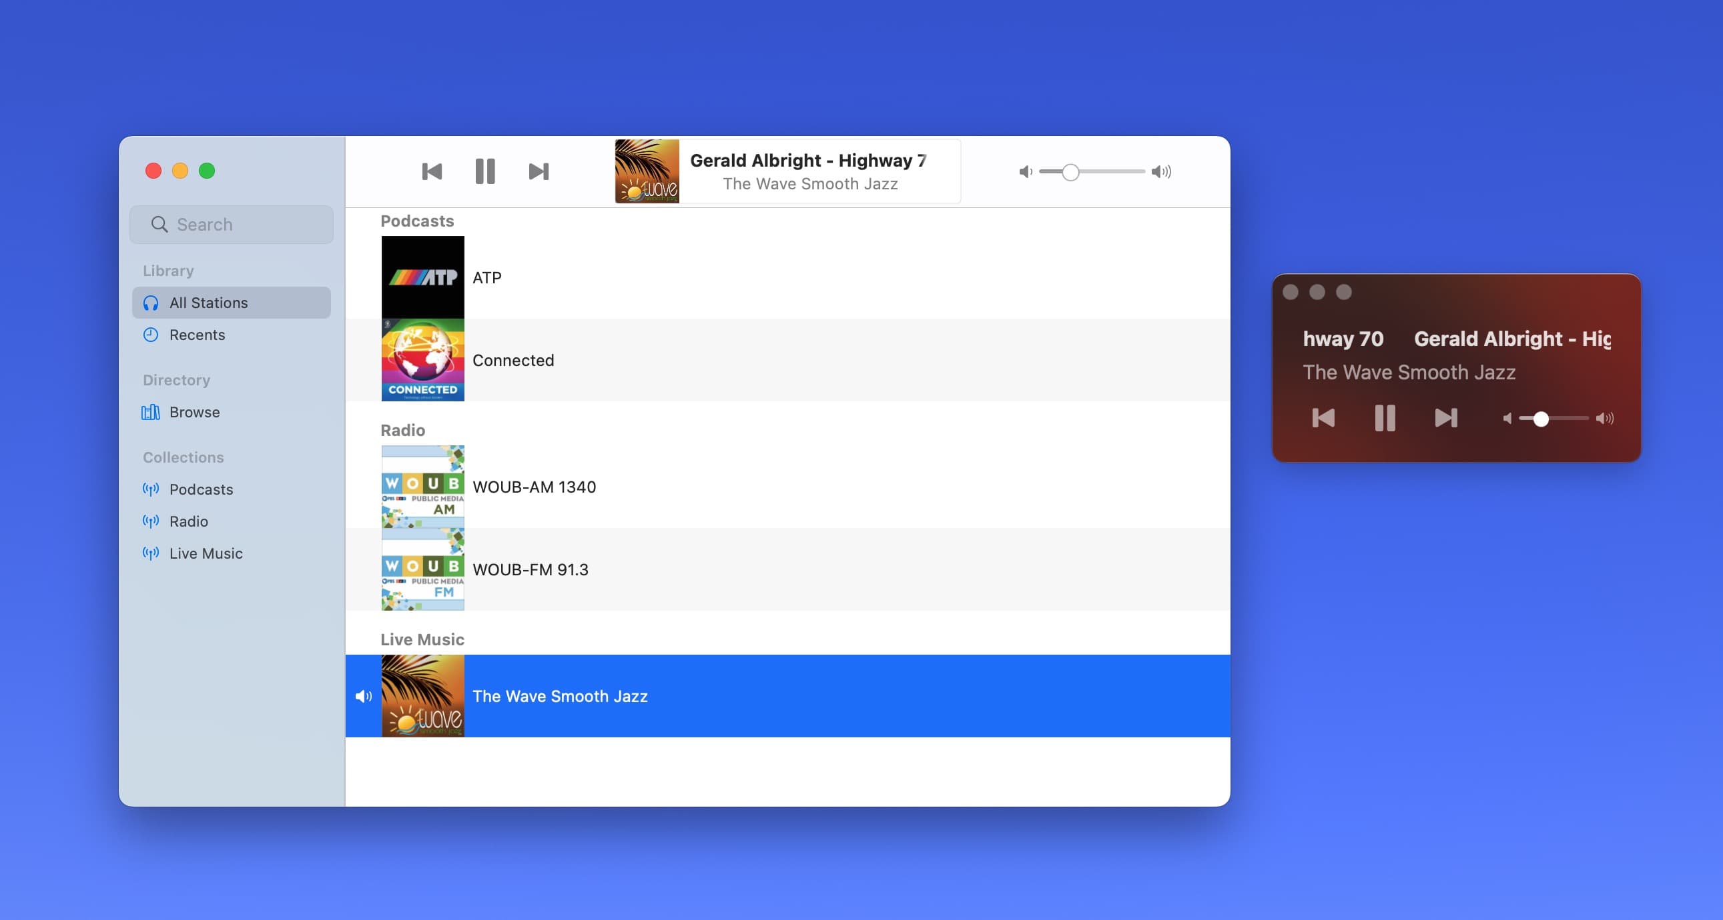The width and height of the screenshot is (1723, 920).
Task: Click max volume speaker icon in toolbar
Action: (x=1161, y=172)
